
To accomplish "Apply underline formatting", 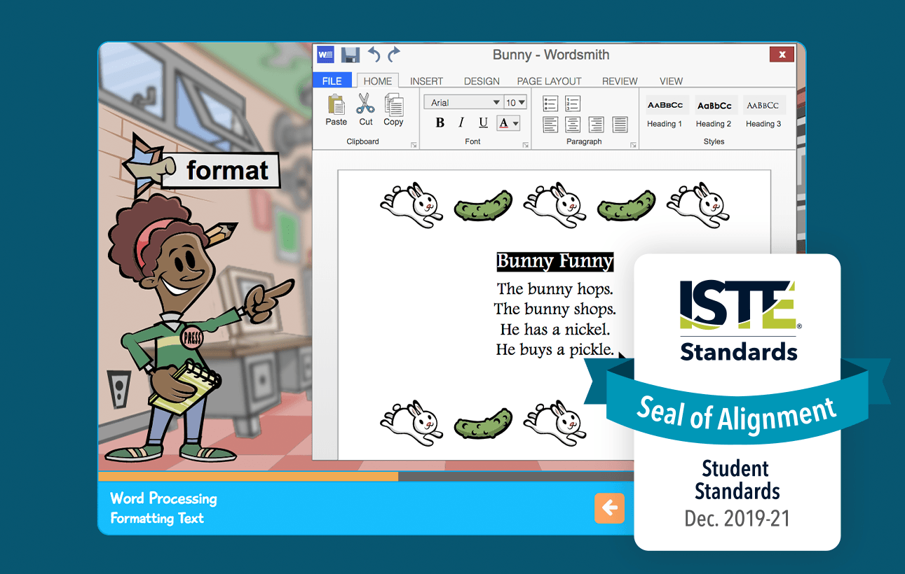I will 483,123.
